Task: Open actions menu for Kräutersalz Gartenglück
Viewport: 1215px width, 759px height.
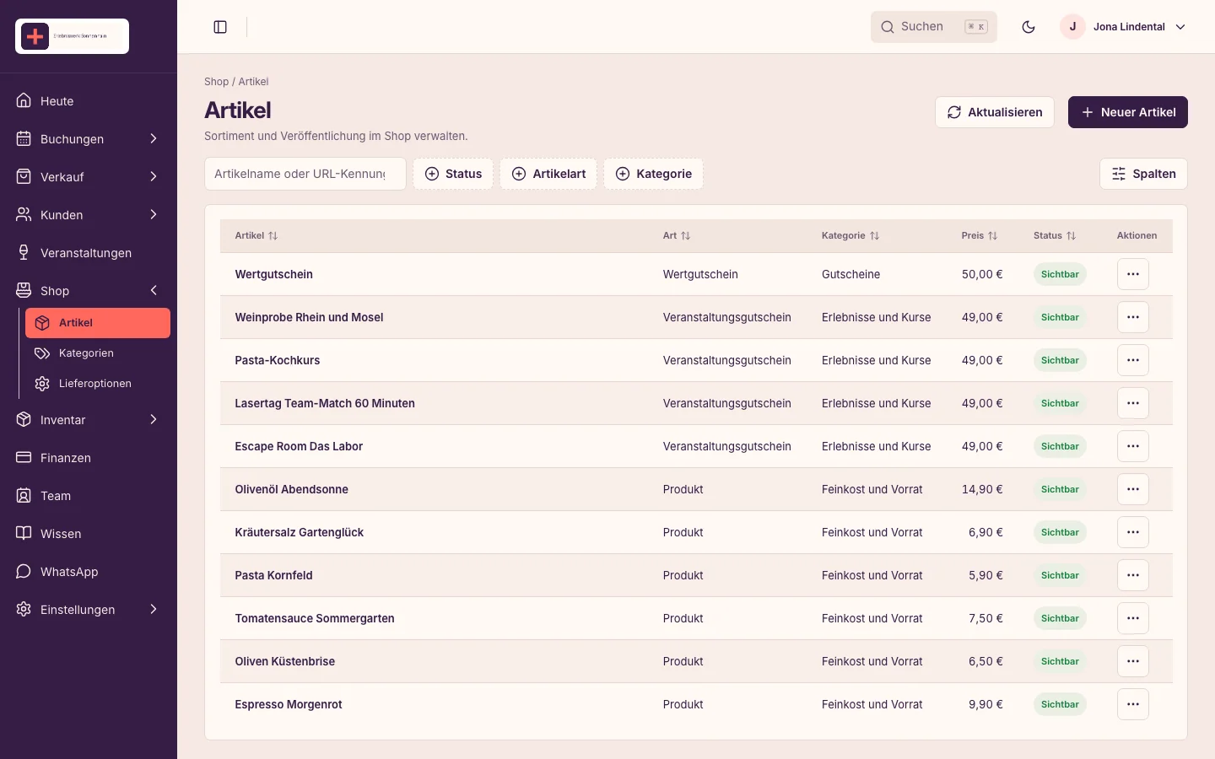Action: pos(1133,532)
